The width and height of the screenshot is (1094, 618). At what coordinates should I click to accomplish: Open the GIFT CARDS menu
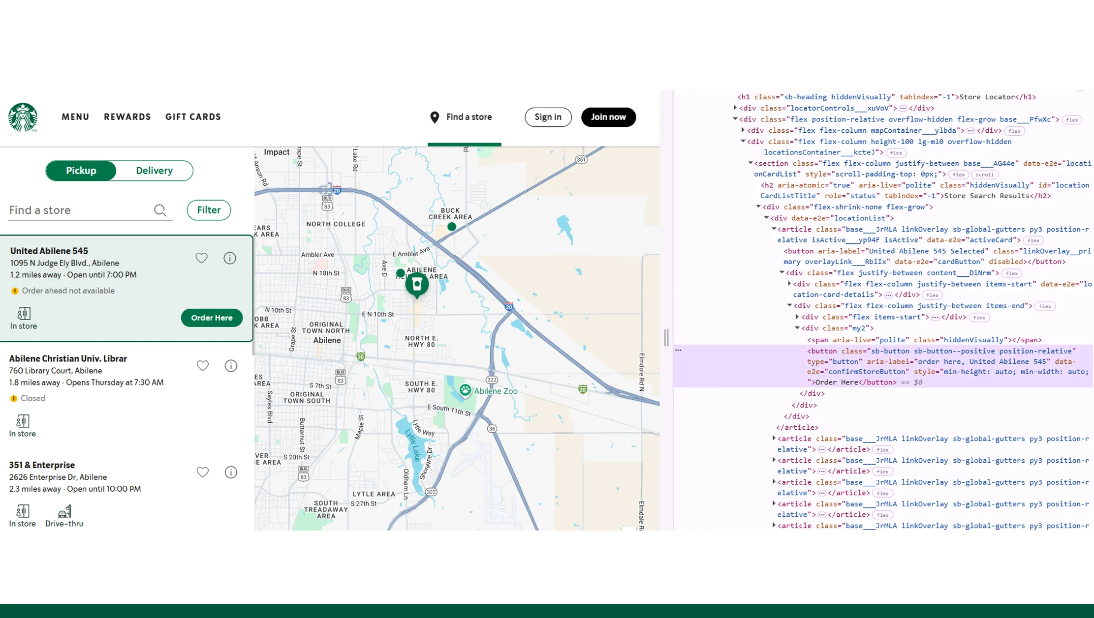coord(193,117)
